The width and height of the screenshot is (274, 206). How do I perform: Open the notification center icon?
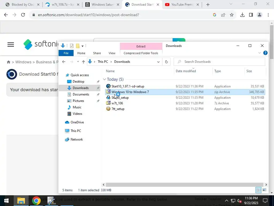coord(265,201)
